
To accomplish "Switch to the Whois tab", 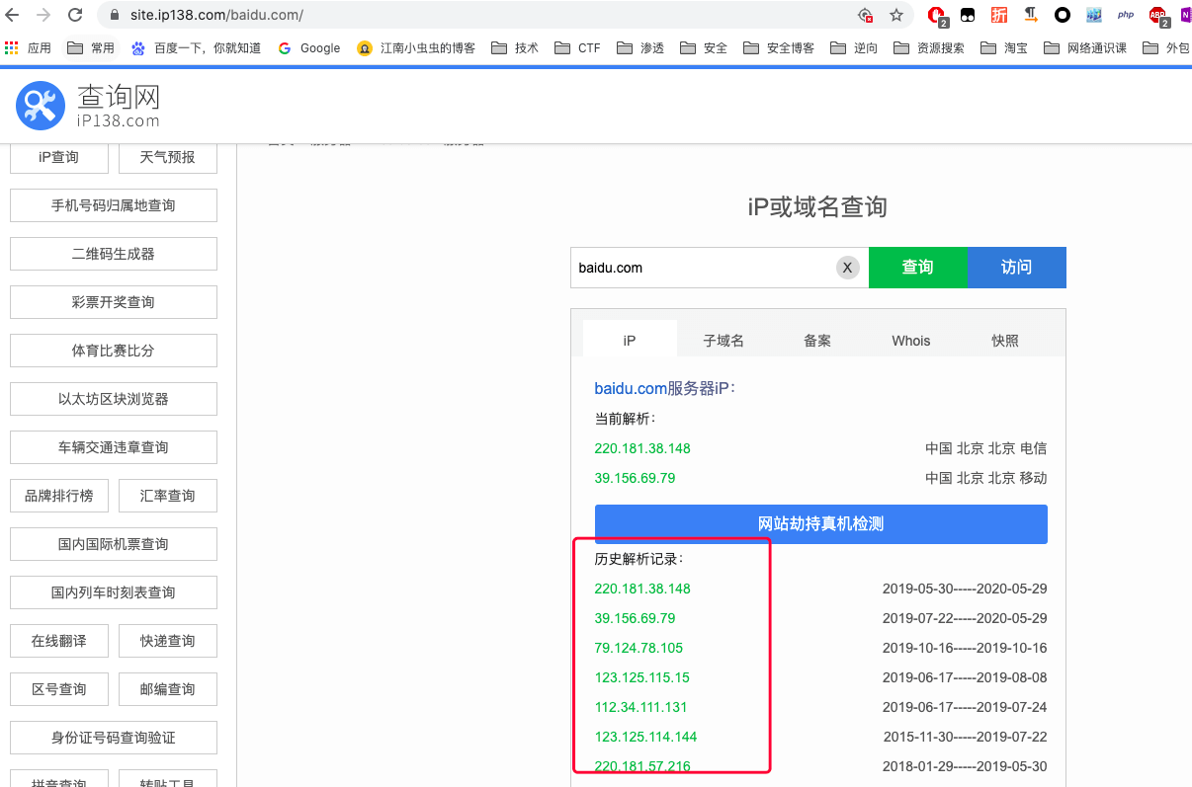I will tap(911, 339).
